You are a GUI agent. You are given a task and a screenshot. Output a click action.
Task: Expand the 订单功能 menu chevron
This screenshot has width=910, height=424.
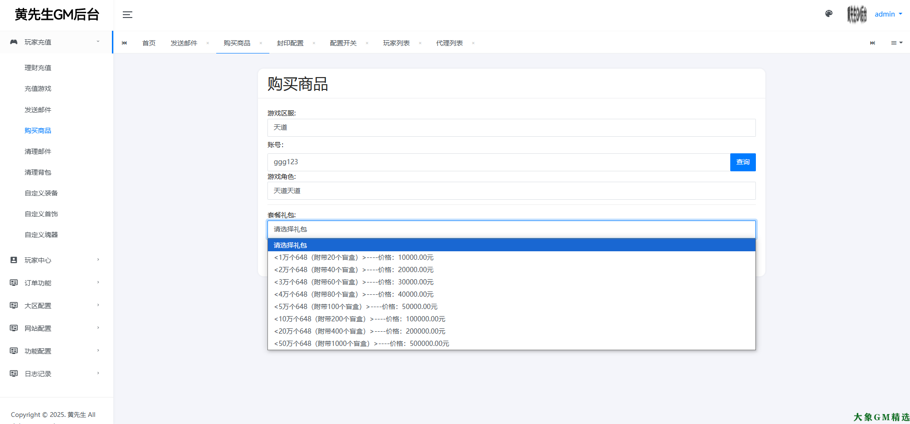[98, 283]
